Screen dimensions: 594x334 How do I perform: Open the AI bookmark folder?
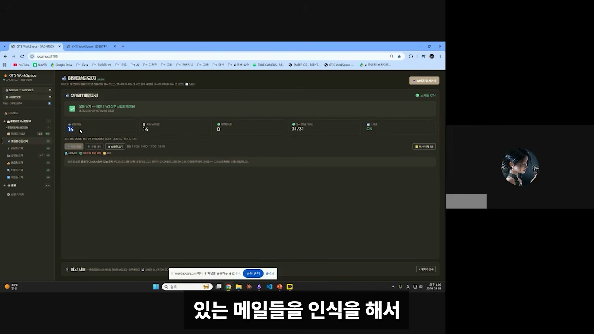click(135, 65)
